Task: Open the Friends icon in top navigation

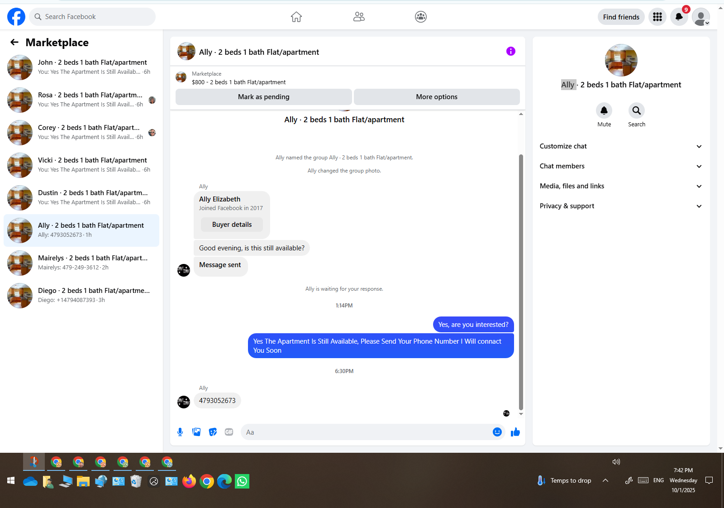Action: tap(359, 17)
